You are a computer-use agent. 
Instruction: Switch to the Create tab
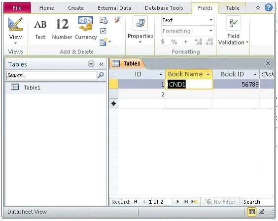pyautogui.click(x=76, y=8)
